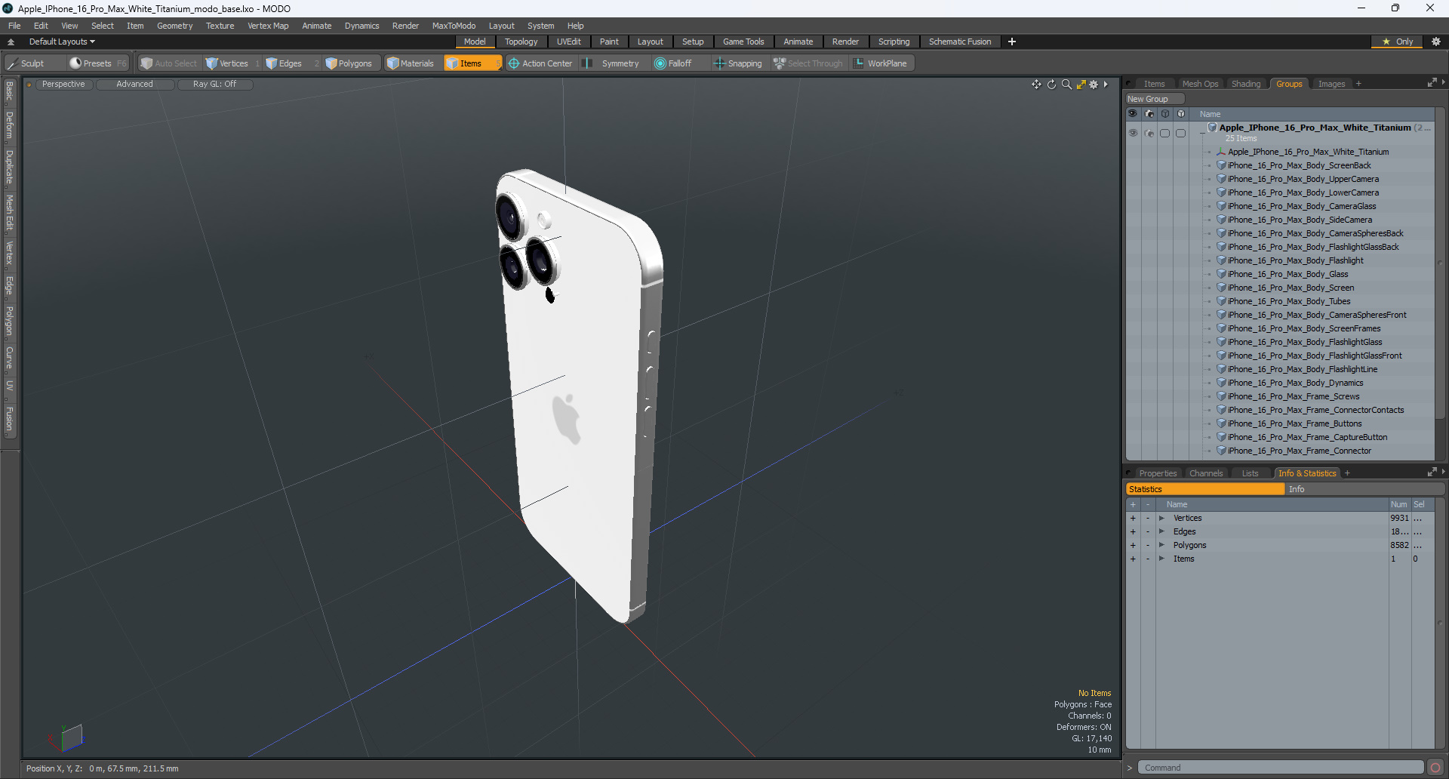Open the Action Center options
This screenshot has height=779, width=1449.
click(540, 63)
